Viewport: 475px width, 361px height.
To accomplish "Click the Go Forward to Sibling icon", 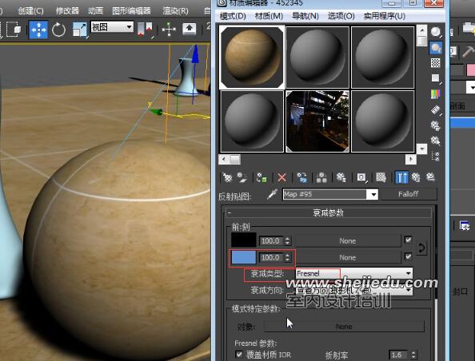I will (430, 177).
